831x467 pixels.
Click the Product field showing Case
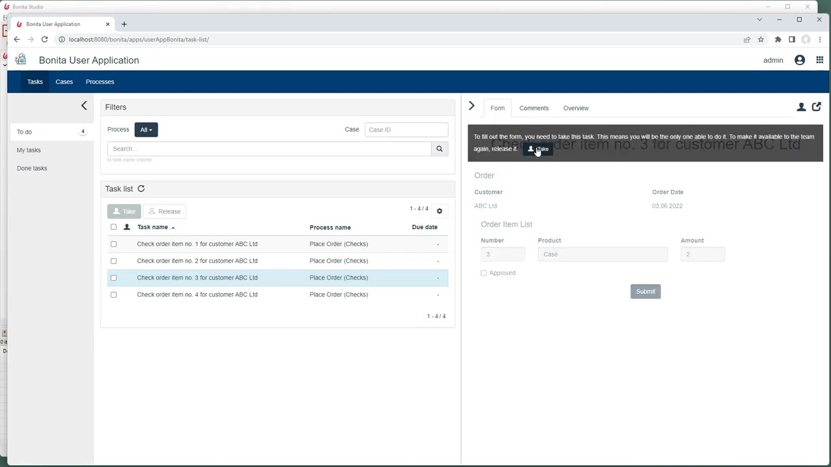602,254
